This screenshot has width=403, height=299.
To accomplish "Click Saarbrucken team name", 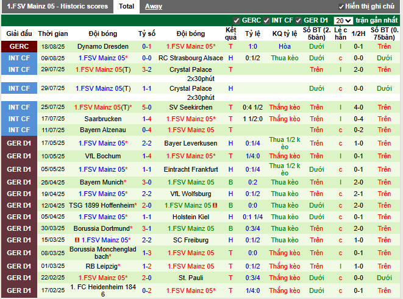I will coord(103,119).
